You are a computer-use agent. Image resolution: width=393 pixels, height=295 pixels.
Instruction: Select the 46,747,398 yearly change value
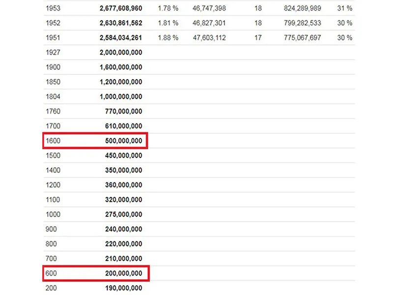pos(209,8)
